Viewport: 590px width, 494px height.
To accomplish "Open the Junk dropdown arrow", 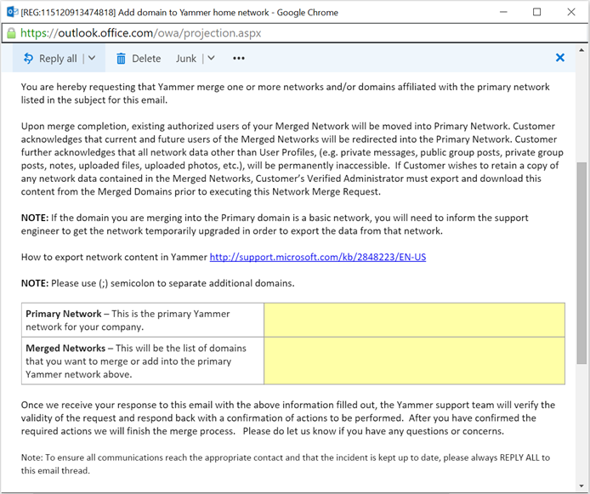I will point(211,59).
